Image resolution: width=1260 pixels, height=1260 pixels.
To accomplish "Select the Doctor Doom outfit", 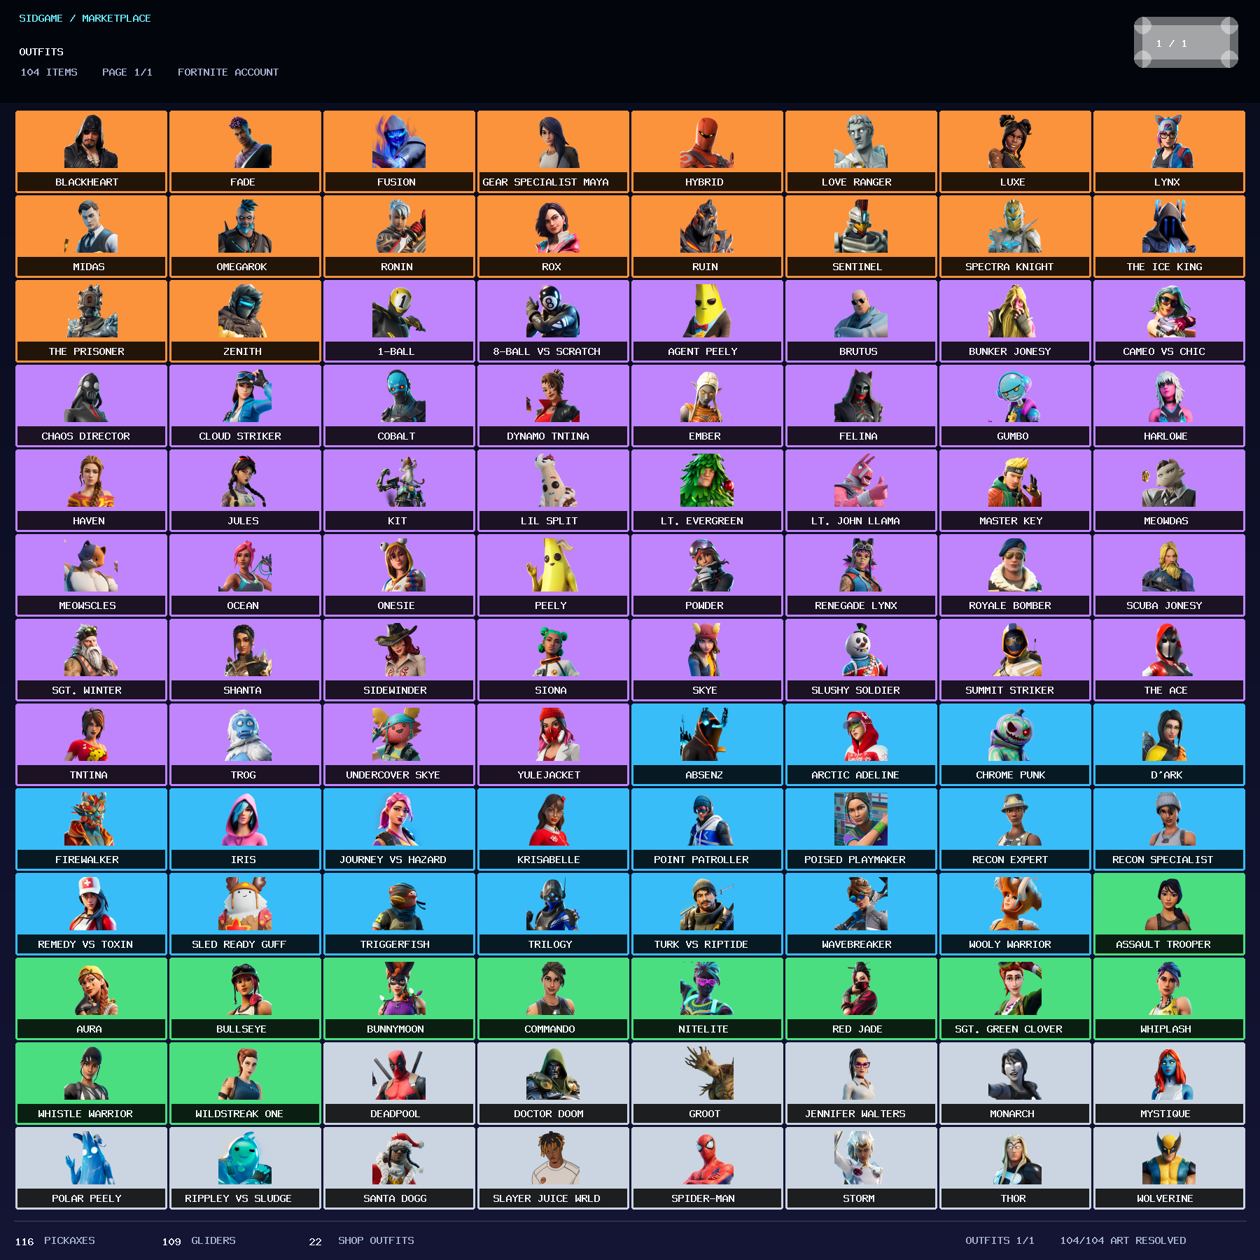I will coord(553,1084).
